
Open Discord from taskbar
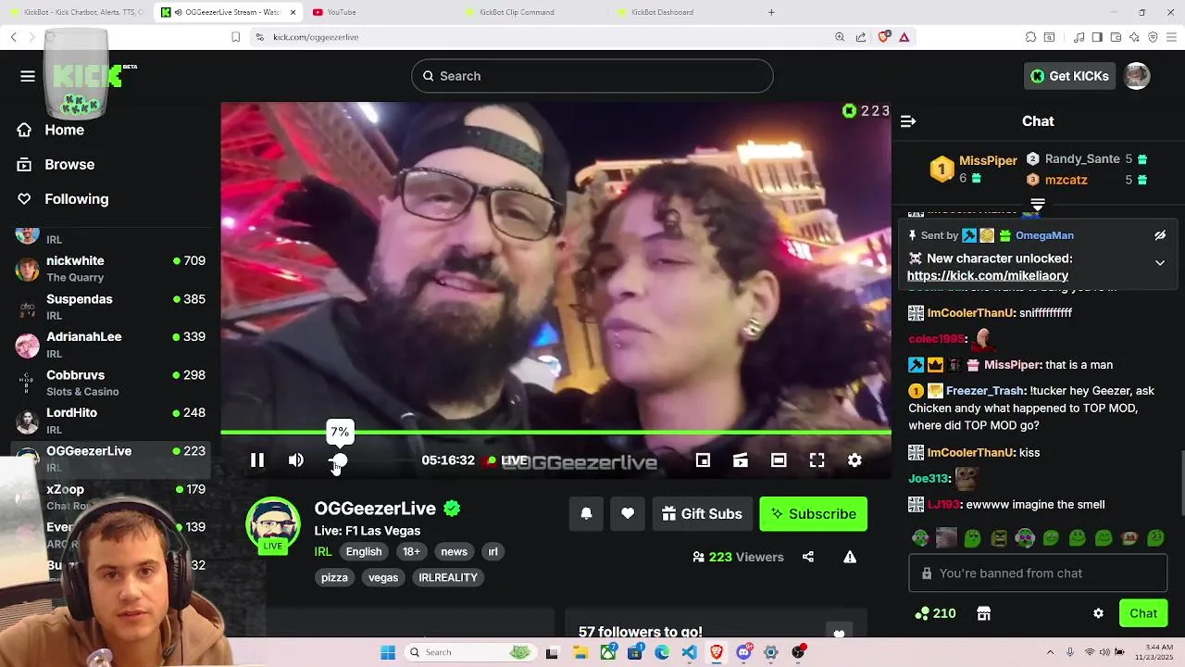point(743,652)
